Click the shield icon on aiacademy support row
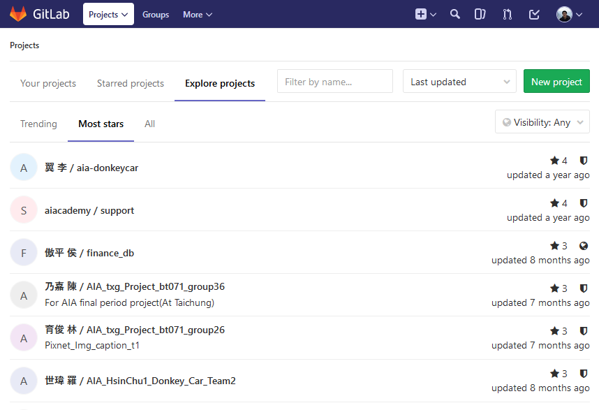599x410 pixels. [584, 203]
